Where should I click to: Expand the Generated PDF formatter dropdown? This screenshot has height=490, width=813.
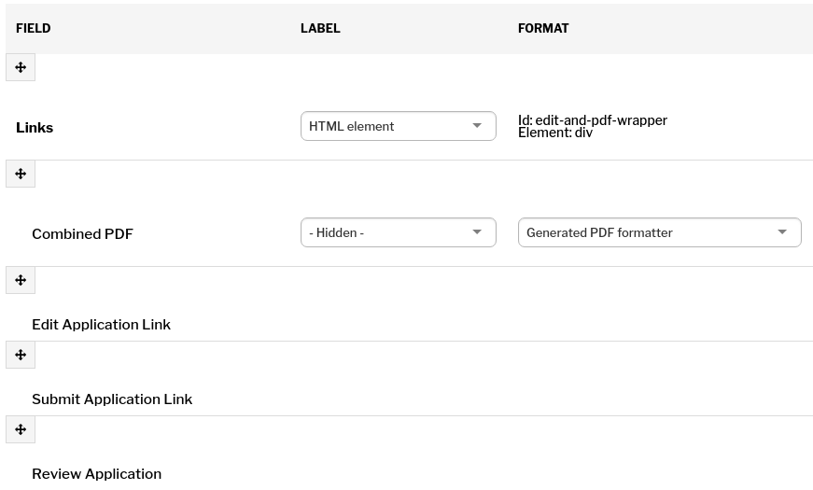660,232
